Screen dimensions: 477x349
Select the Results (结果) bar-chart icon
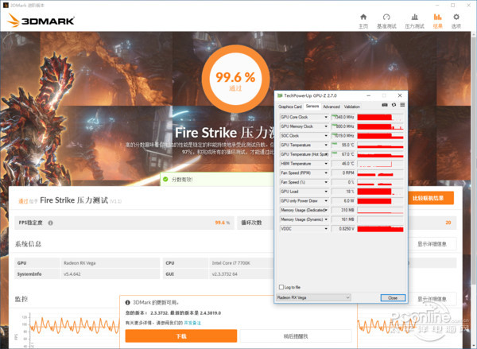(x=437, y=17)
